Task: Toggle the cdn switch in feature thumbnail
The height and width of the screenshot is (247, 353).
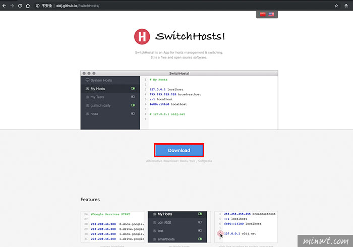Action: pyautogui.click(x=200, y=222)
